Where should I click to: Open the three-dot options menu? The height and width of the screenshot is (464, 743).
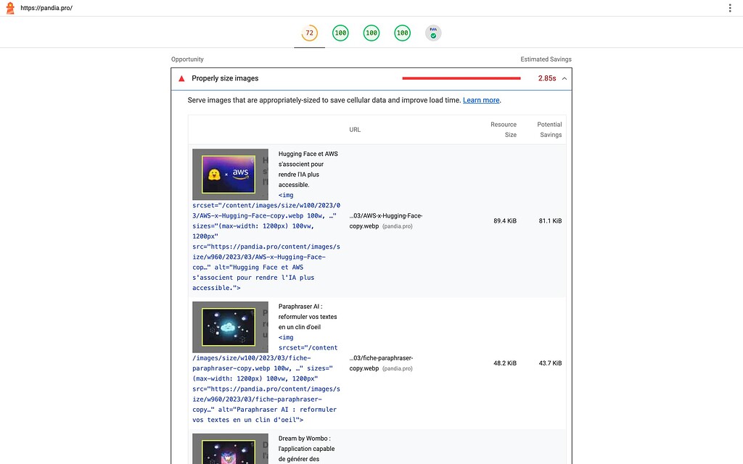pyautogui.click(x=729, y=7)
